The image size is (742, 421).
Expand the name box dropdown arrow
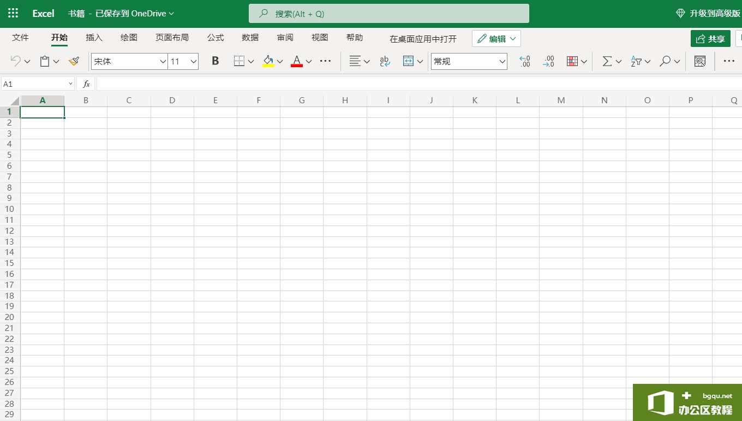[x=70, y=84]
